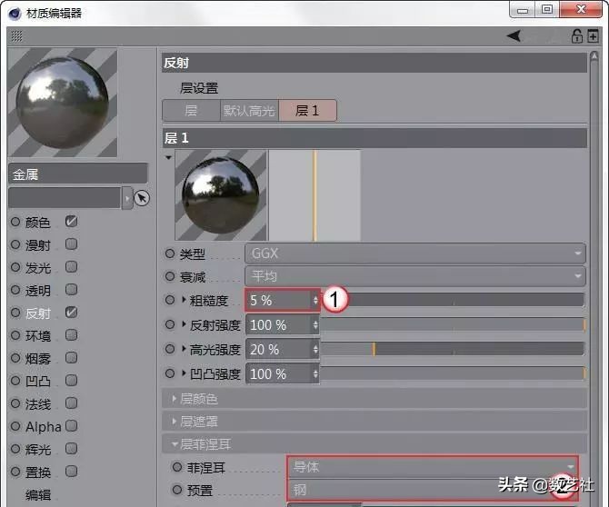609x507 pixels.
Task: Click the animation dot beside 类型
Action: coord(170,253)
